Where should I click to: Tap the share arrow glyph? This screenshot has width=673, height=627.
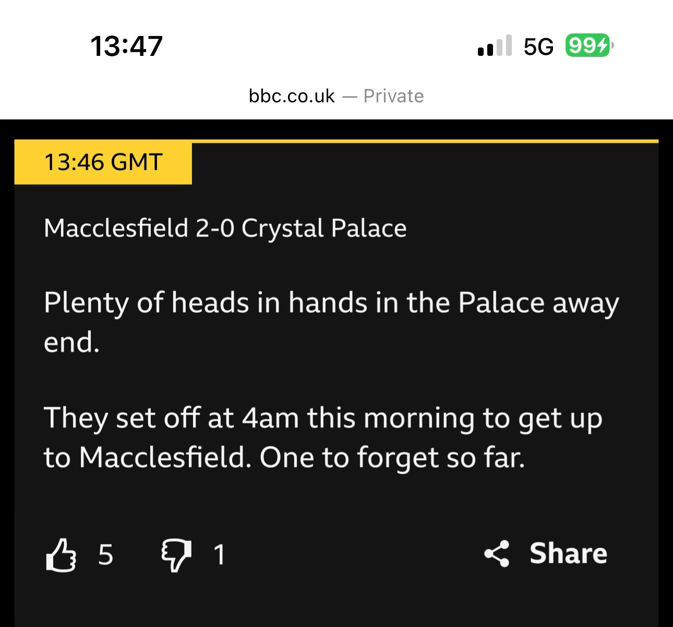497,554
